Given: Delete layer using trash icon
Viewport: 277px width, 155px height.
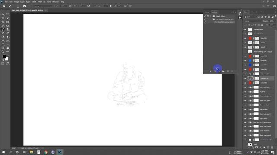Looking at the screenshot, I should (272, 147).
